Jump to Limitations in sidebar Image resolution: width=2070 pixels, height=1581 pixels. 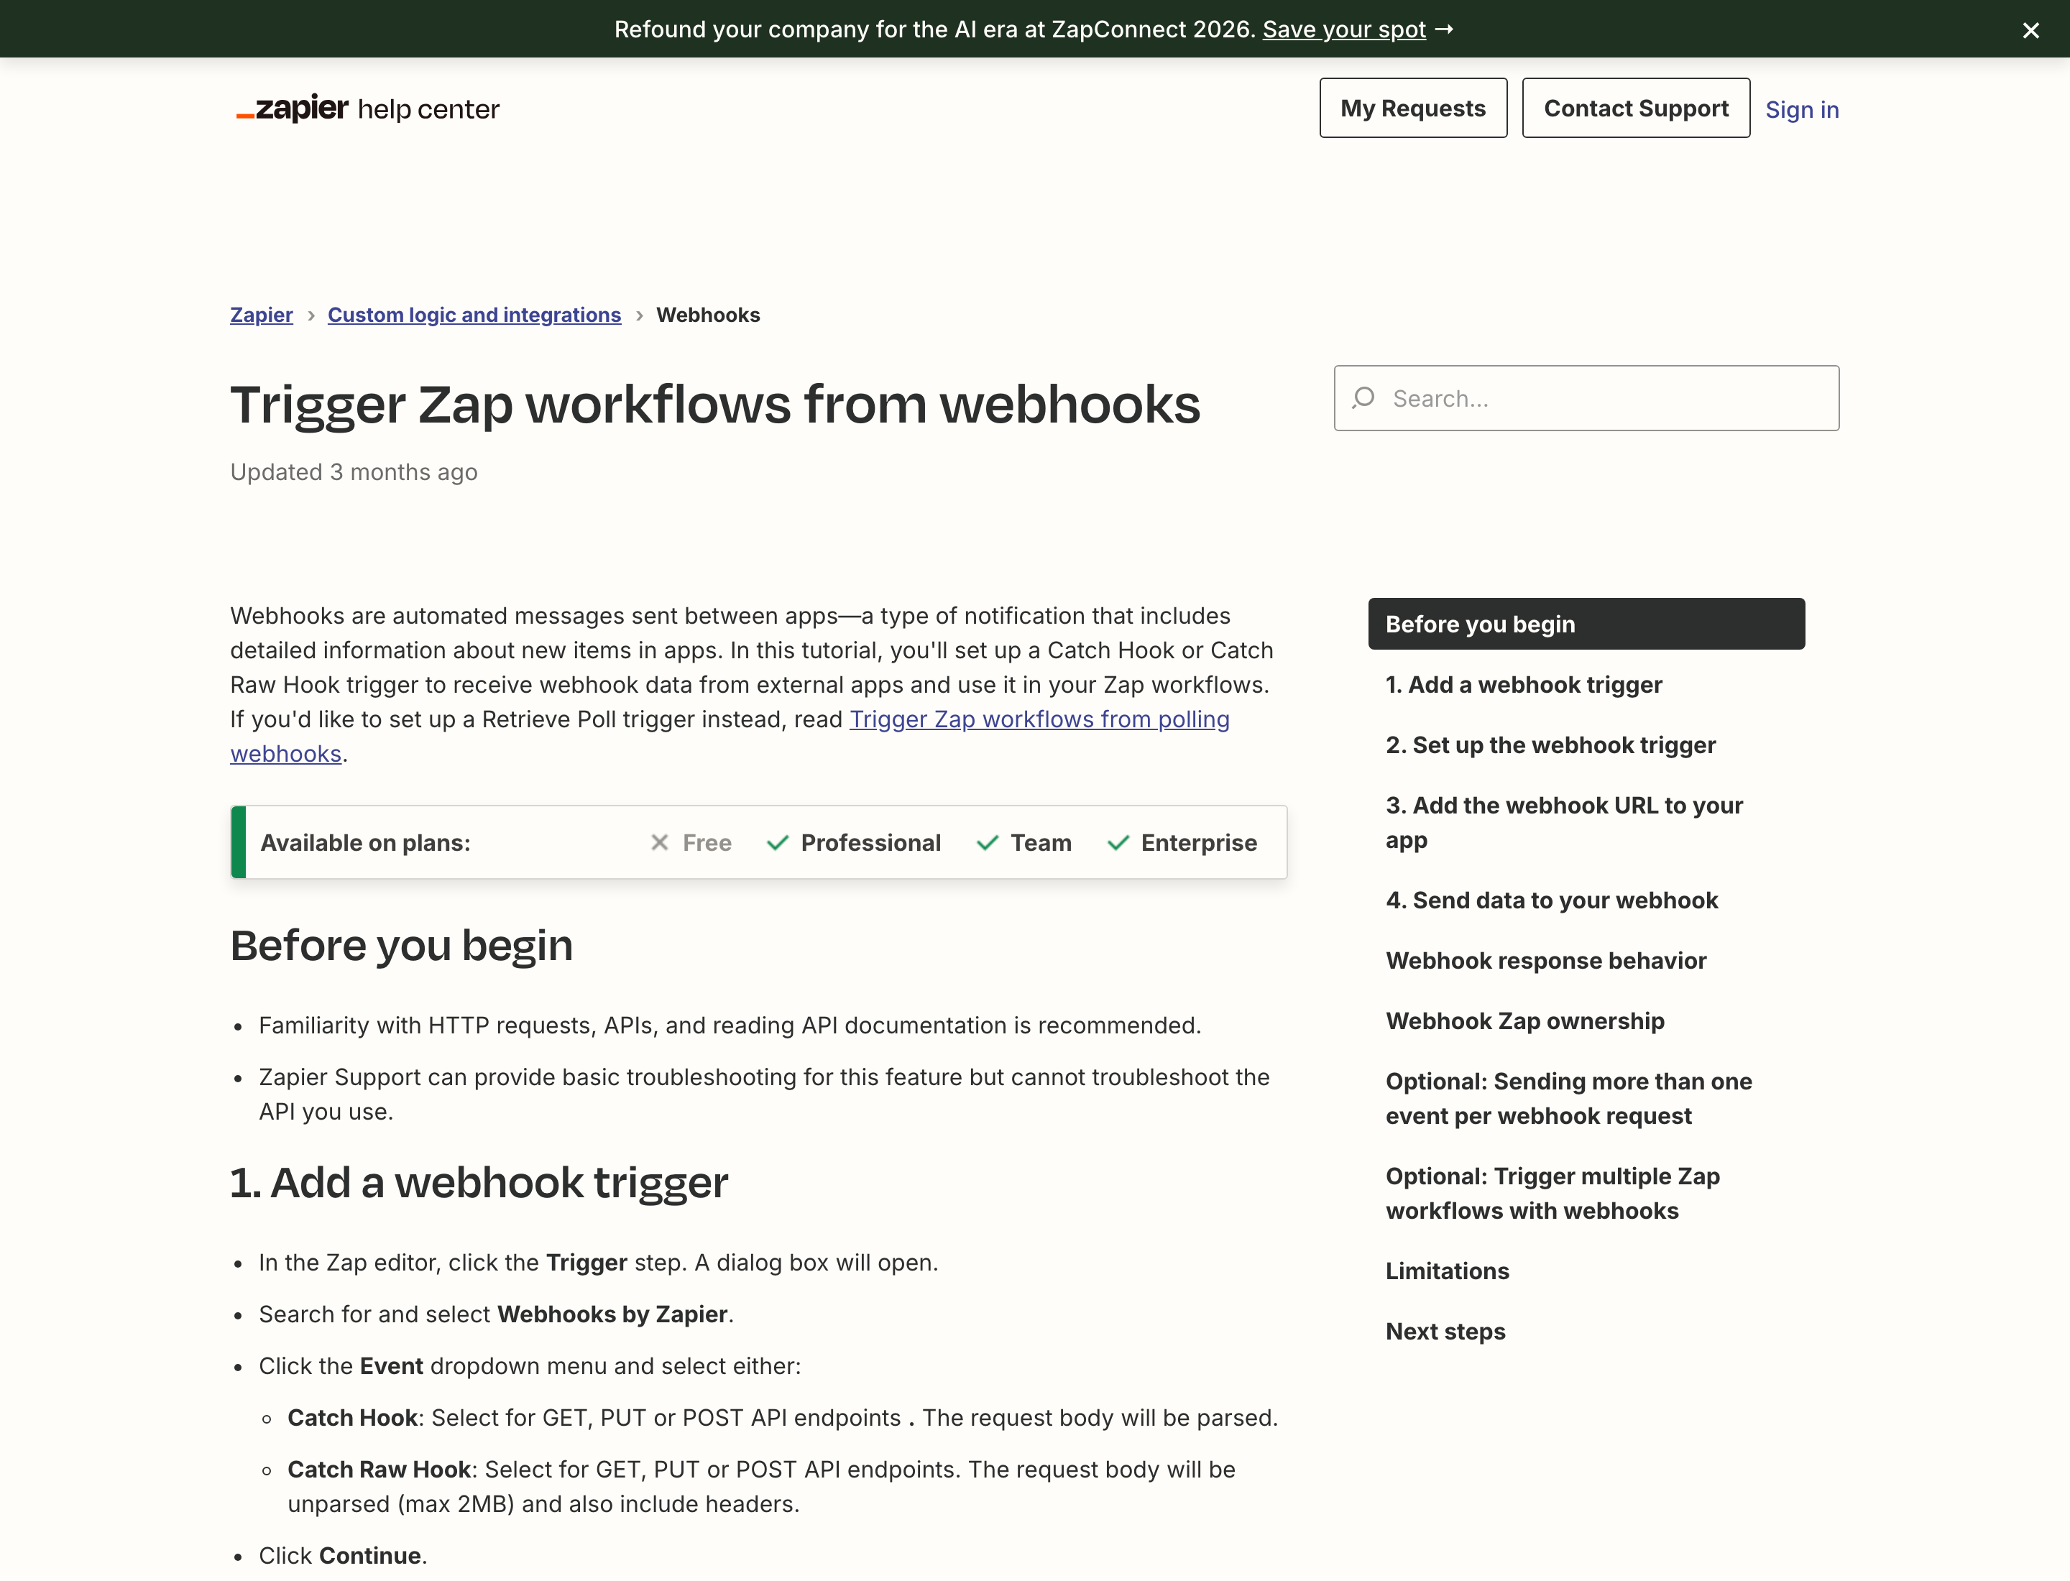point(1447,1271)
